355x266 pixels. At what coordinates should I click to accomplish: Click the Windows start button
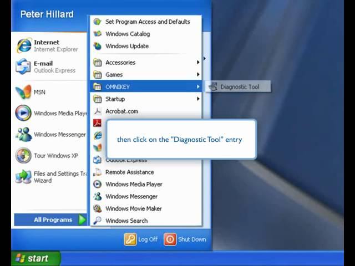[x=36, y=258]
